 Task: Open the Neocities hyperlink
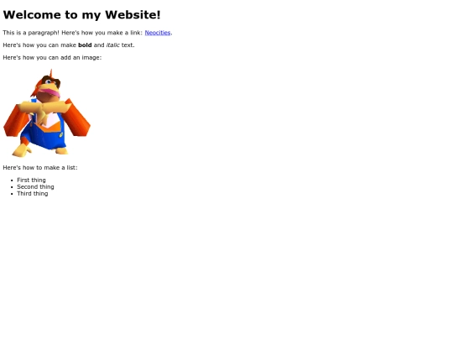(158, 33)
